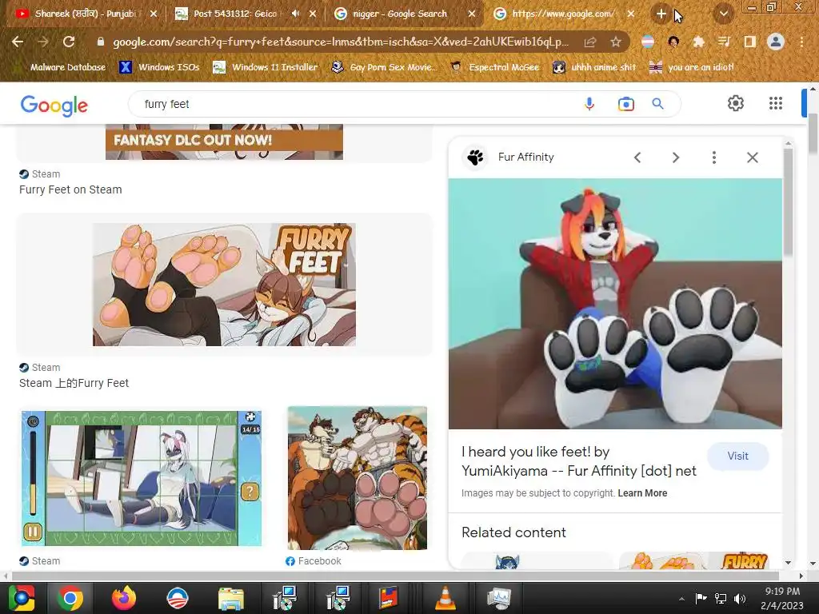This screenshot has width=819, height=614.
Task: Close the Fur Affinity image panel
Action: 752,157
